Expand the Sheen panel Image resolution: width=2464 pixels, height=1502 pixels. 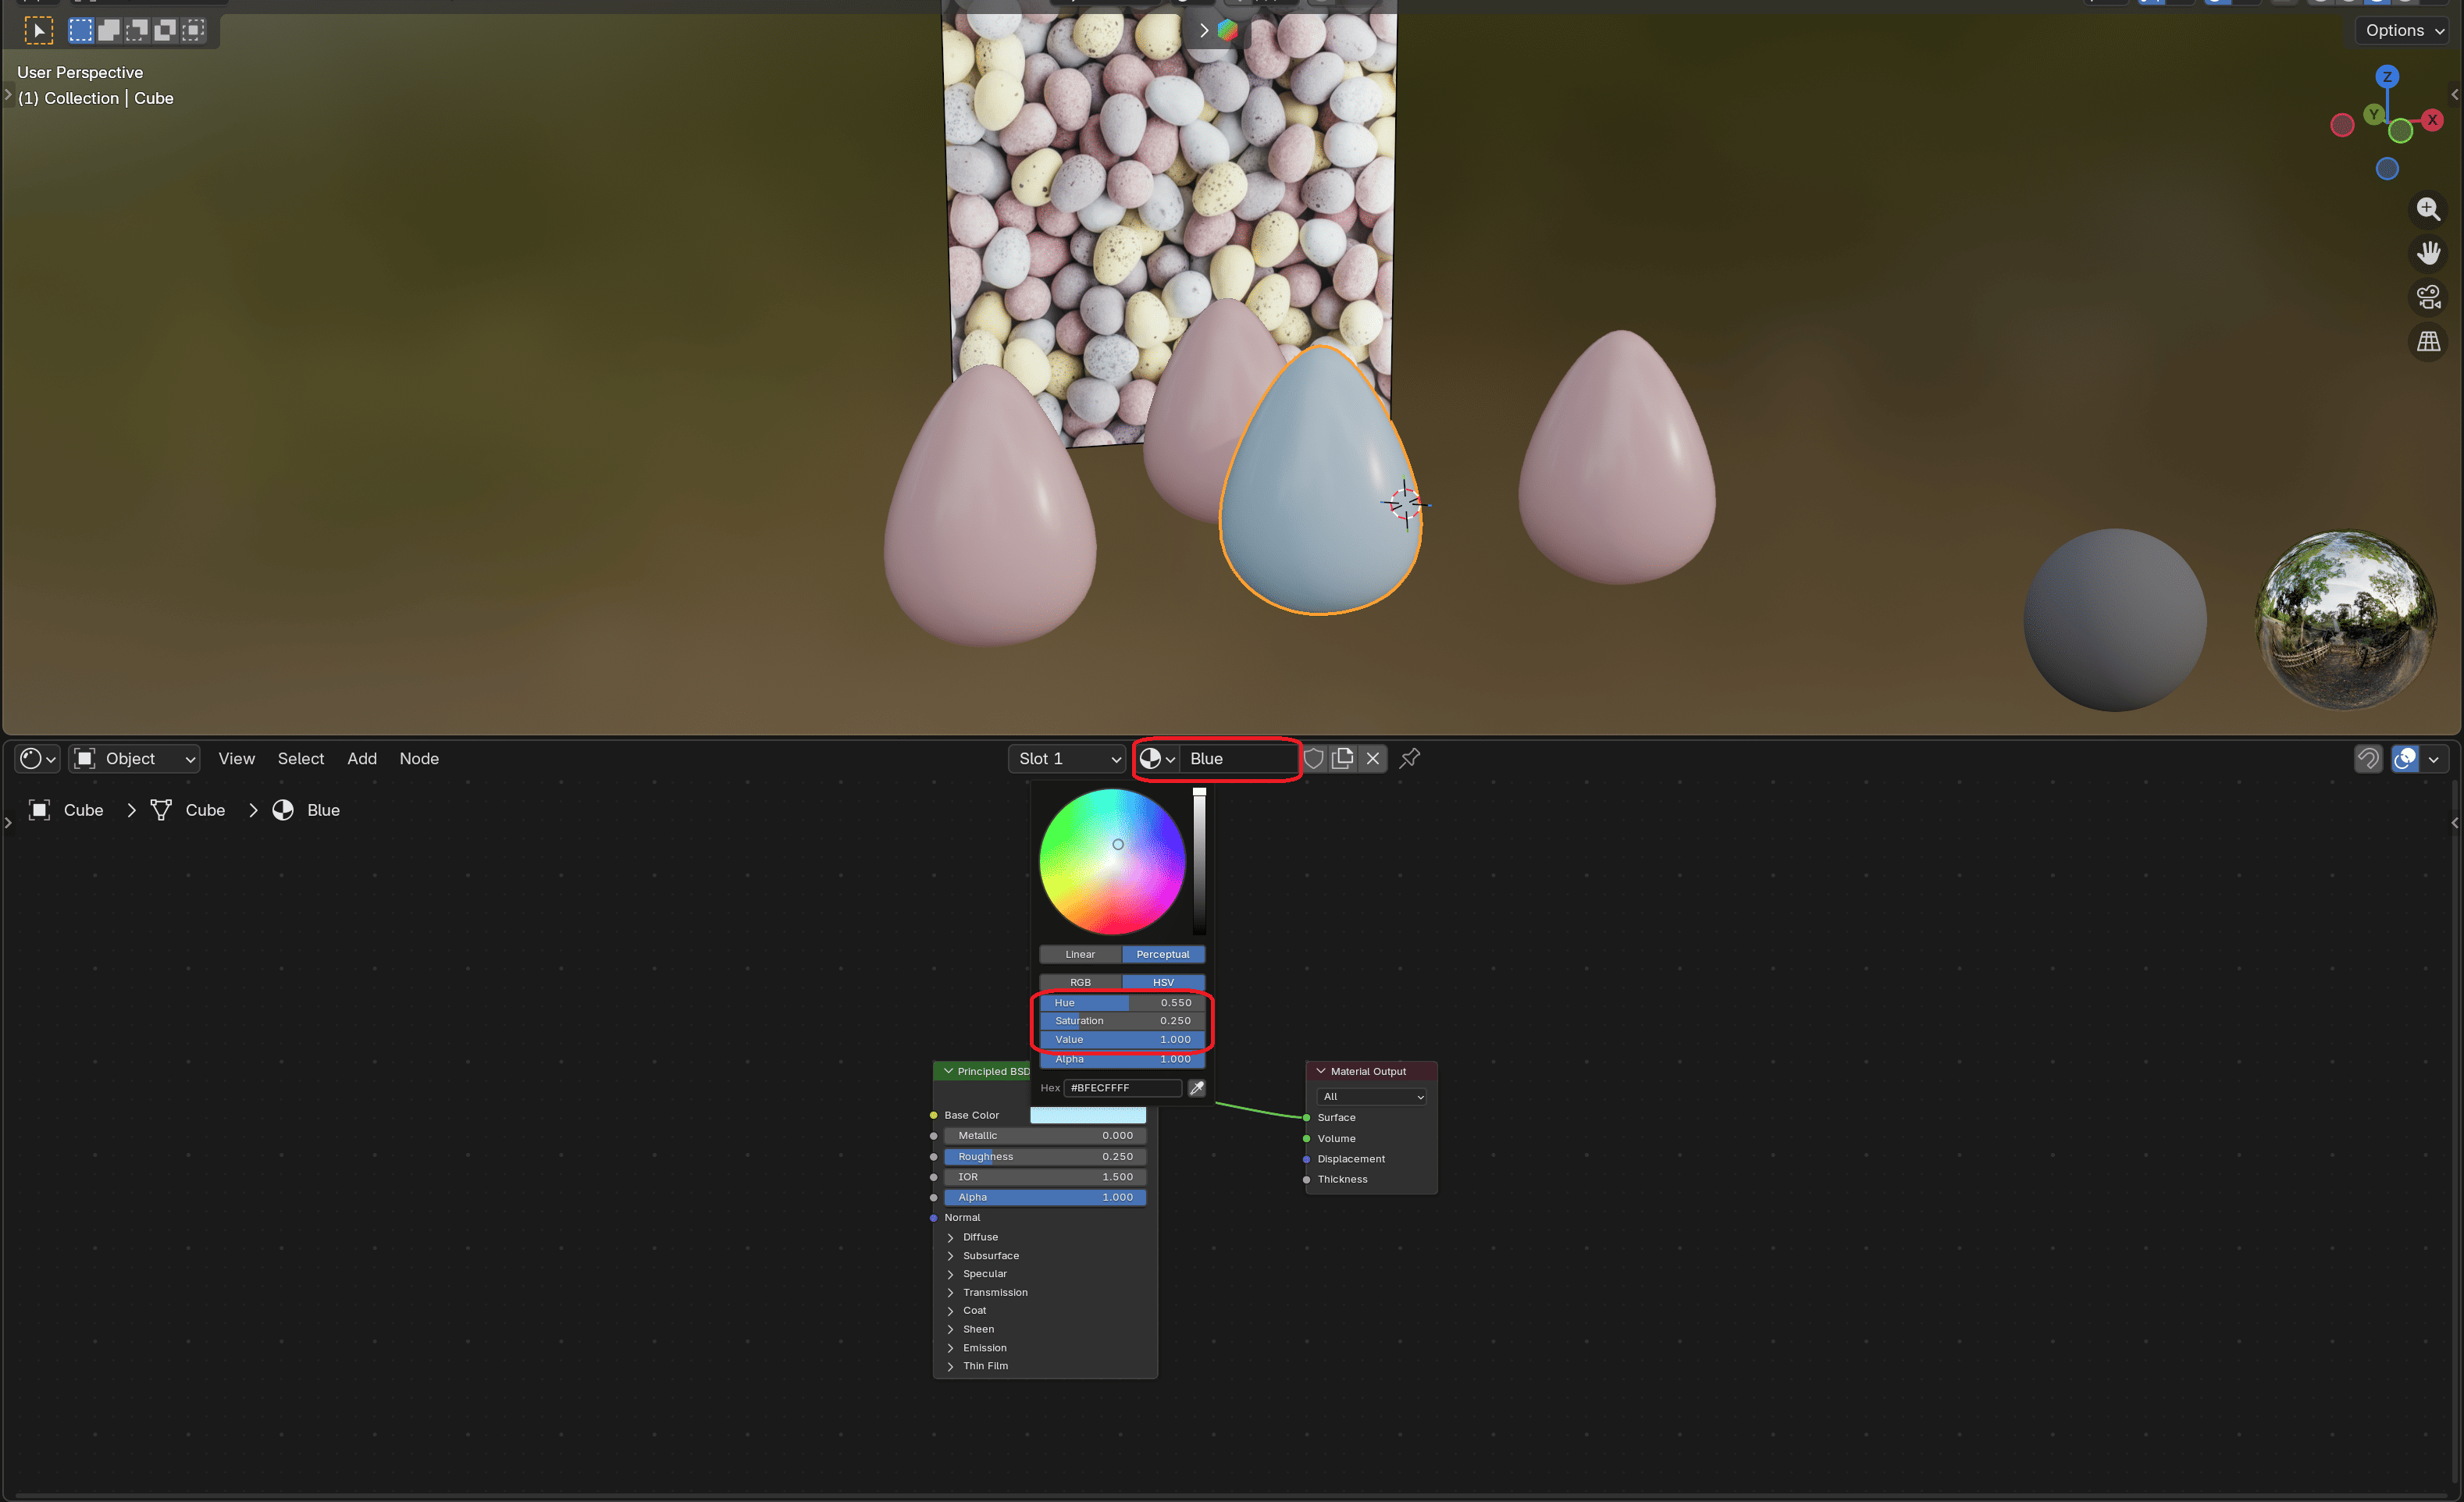[x=950, y=1330]
